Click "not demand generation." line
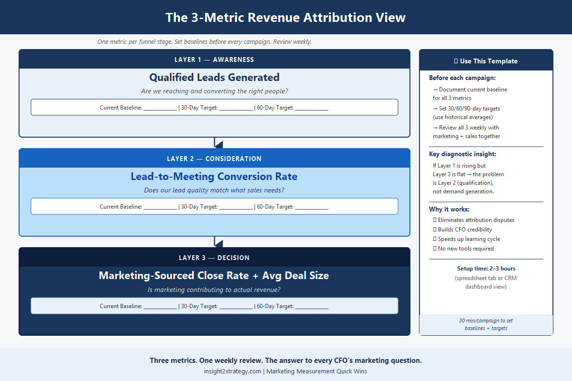Screen dimensions: 572x381 click(x=463, y=191)
